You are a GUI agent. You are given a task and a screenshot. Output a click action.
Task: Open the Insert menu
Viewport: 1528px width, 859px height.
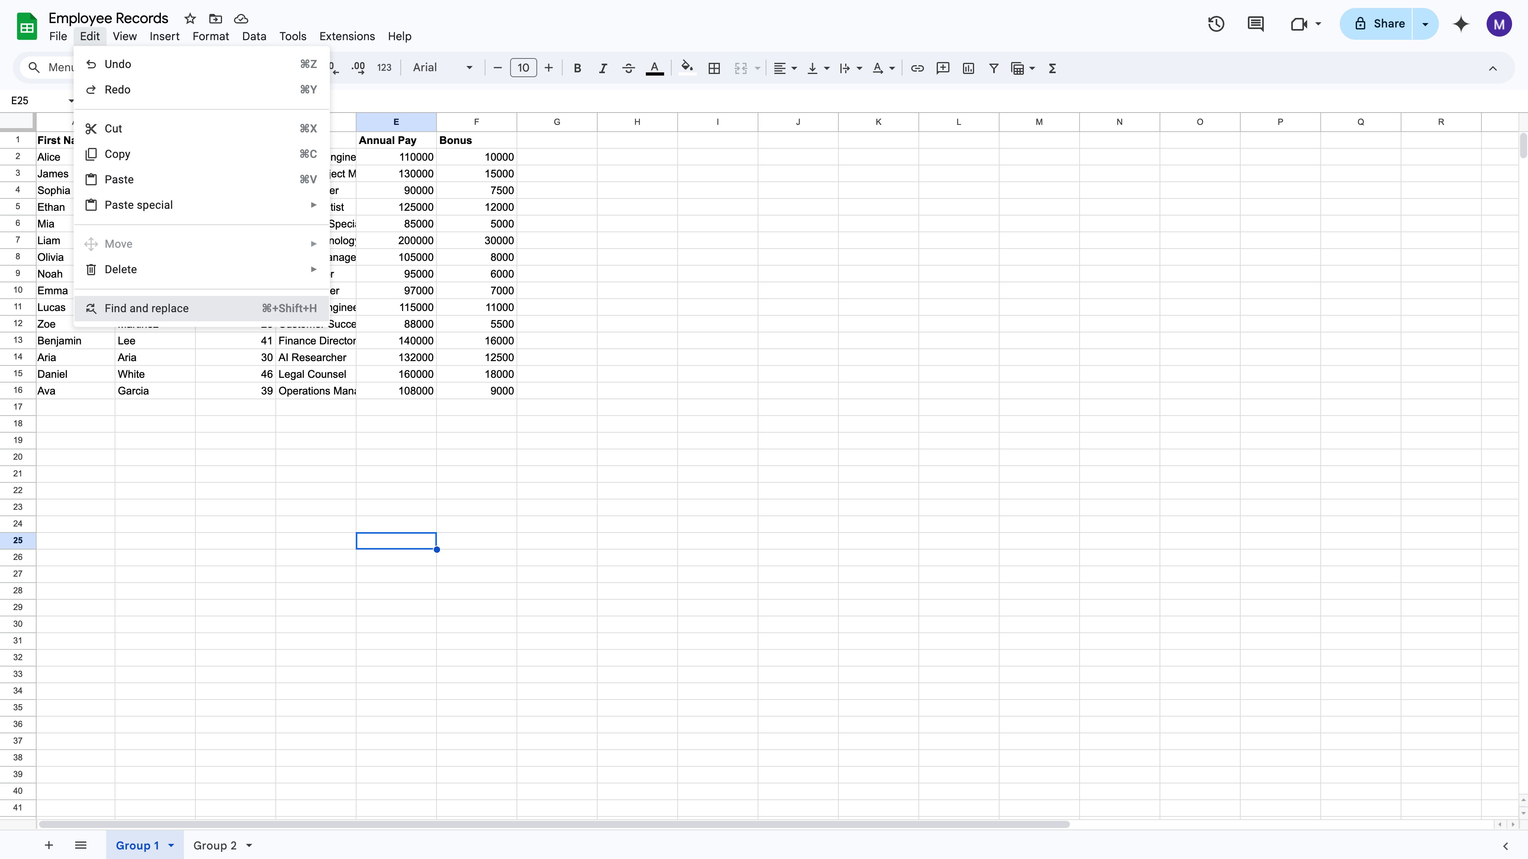(164, 36)
